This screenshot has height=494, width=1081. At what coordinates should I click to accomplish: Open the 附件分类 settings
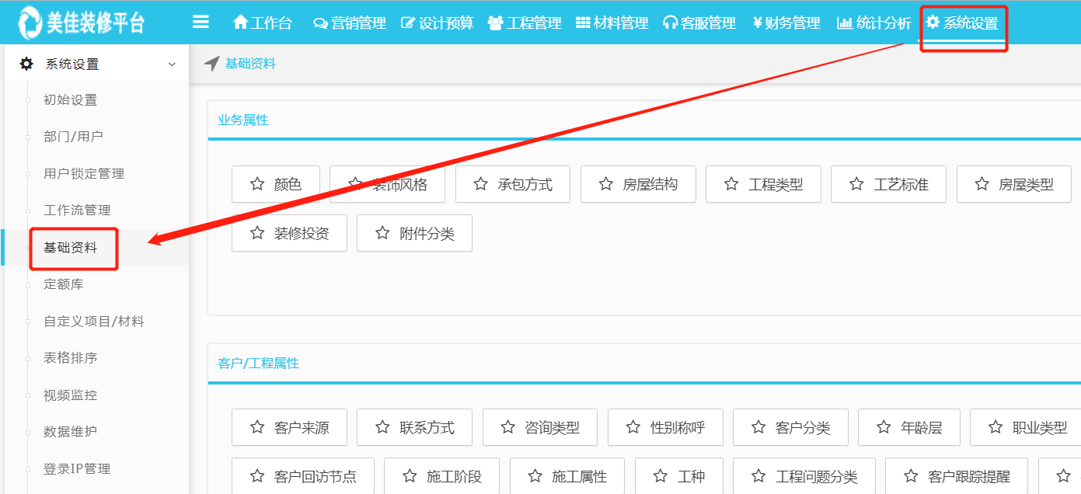coord(414,232)
